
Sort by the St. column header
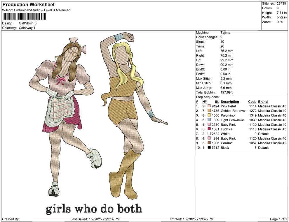[216, 101]
